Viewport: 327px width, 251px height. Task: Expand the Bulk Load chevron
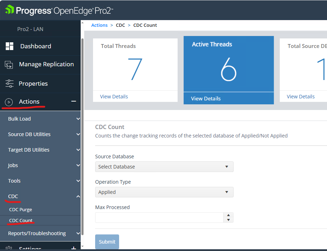78,119
